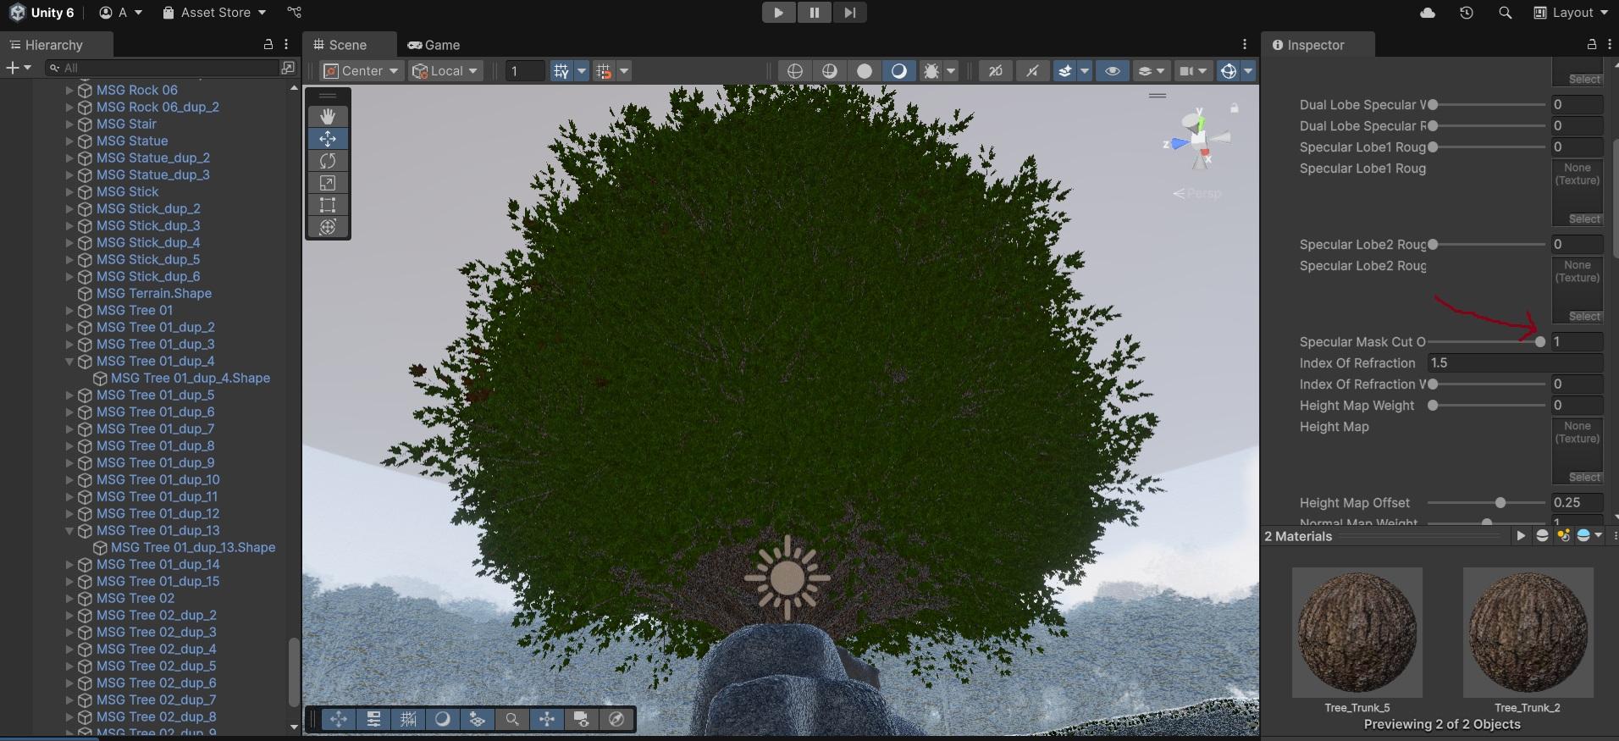Expand MSG Tree 02 in hierarchy
This screenshot has height=741, width=1619.
(x=69, y=598)
